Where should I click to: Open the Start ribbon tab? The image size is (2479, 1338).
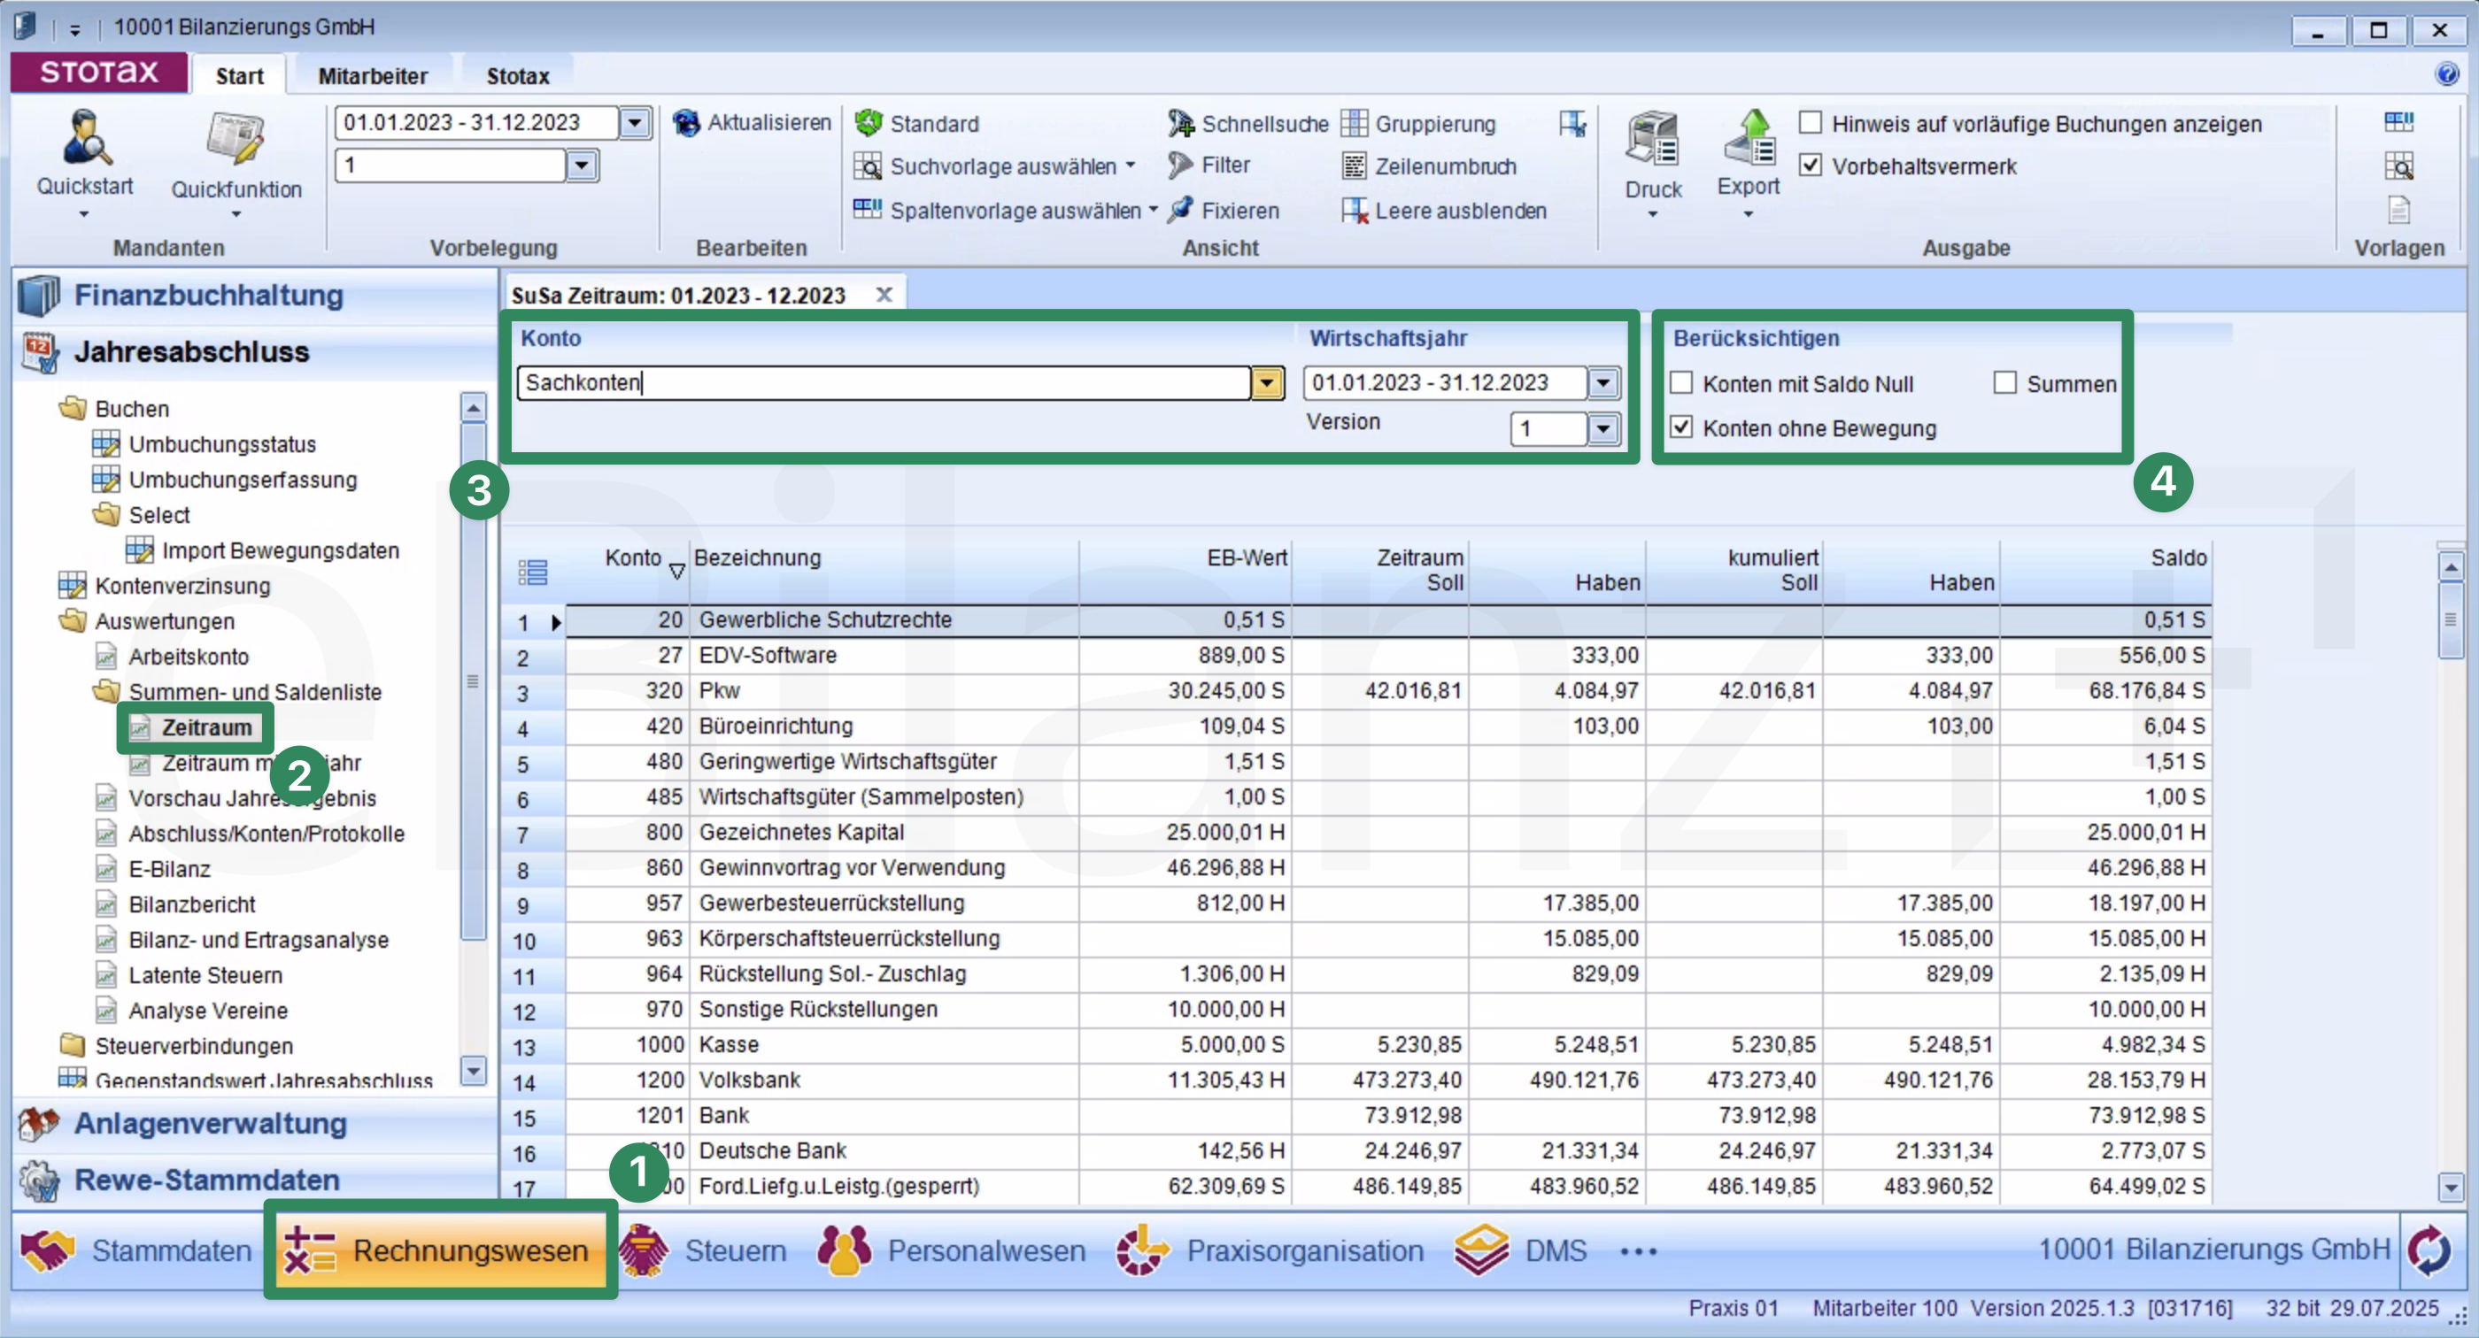click(x=240, y=76)
